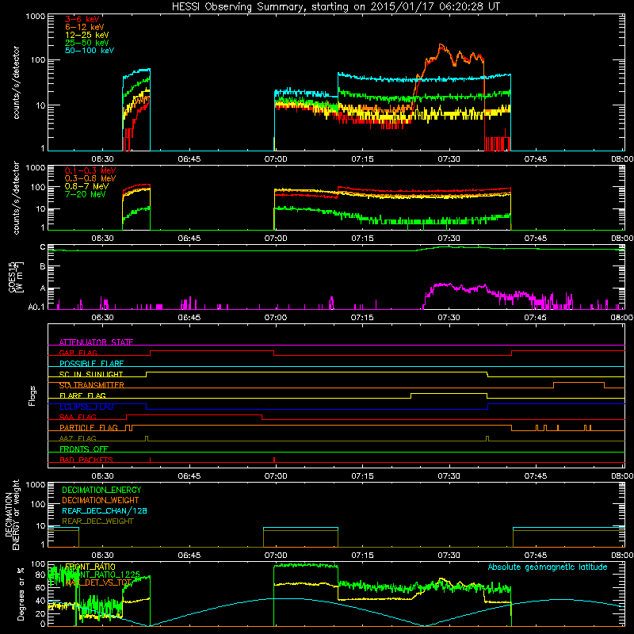Pick the 7-20 MeV legend label
This screenshot has height=634, width=634.
coord(86,194)
